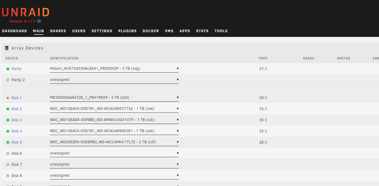
Task: Click the green status dot for Disk 3
Action: (x=8, y=120)
